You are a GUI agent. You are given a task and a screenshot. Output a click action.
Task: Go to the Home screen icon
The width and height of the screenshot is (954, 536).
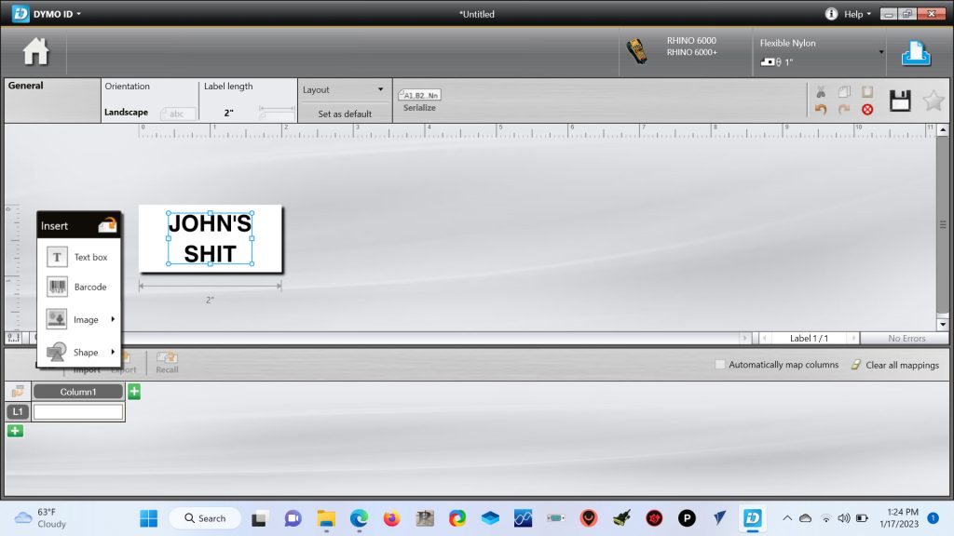click(x=35, y=52)
